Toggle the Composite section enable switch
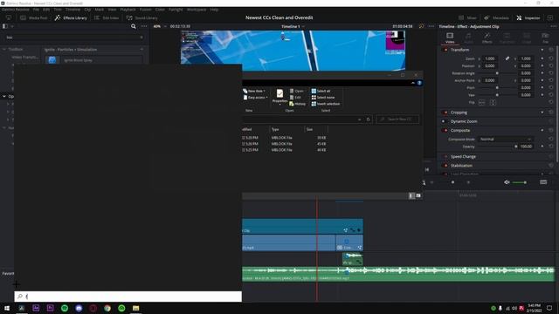 [445, 130]
